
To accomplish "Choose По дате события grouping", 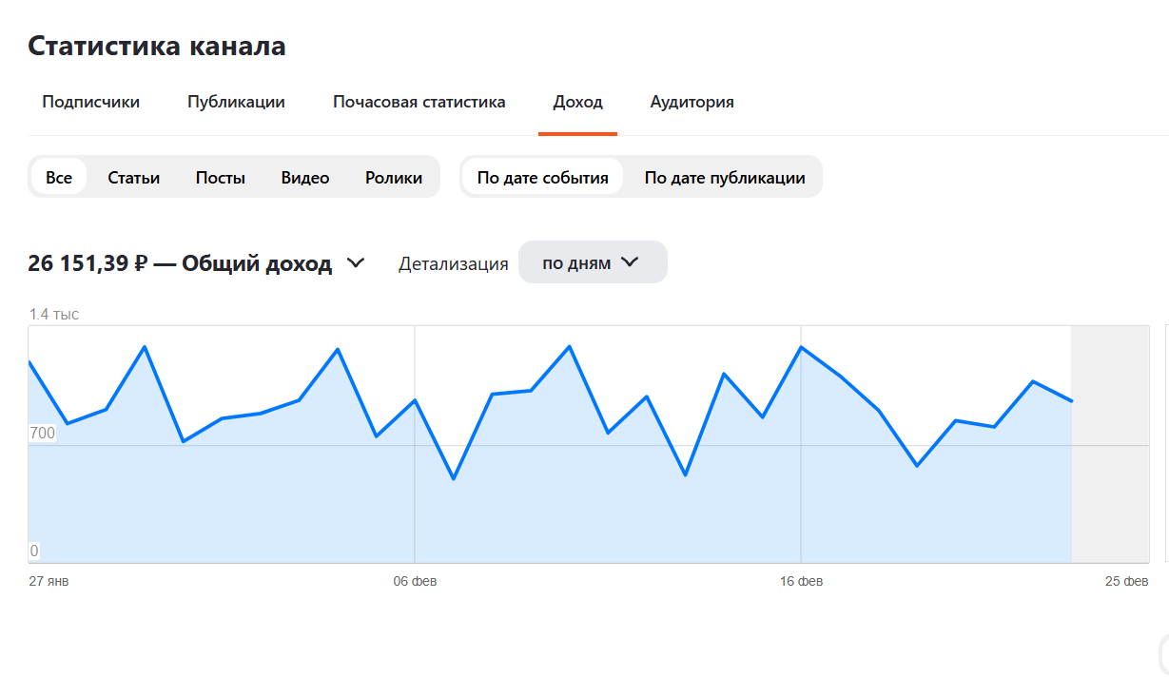I will tap(542, 178).
